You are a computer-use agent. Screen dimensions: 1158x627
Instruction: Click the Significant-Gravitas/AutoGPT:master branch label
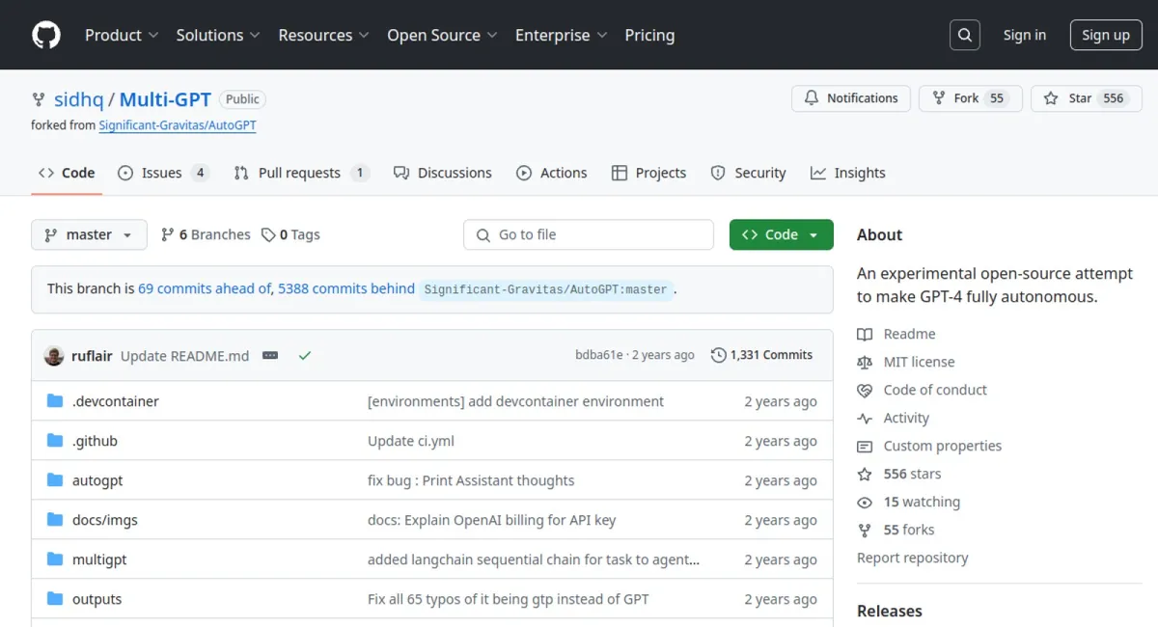546,289
